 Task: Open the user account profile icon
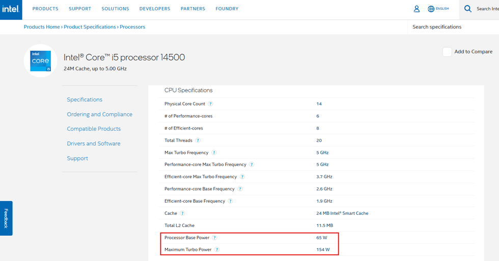(x=417, y=9)
